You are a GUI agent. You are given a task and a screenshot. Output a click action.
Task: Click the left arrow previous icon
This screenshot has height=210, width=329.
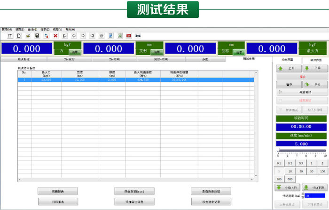pyautogui.click(x=74, y=35)
